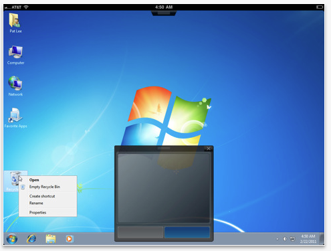Screen dimensions: 331x251
Task: Open the Windows Start menu orb
Action: [x=11, y=239]
